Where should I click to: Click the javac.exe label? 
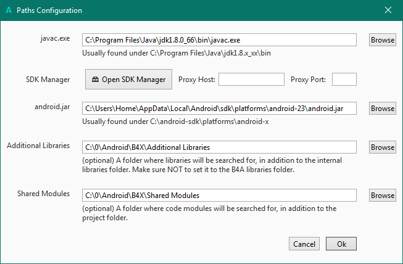point(54,39)
